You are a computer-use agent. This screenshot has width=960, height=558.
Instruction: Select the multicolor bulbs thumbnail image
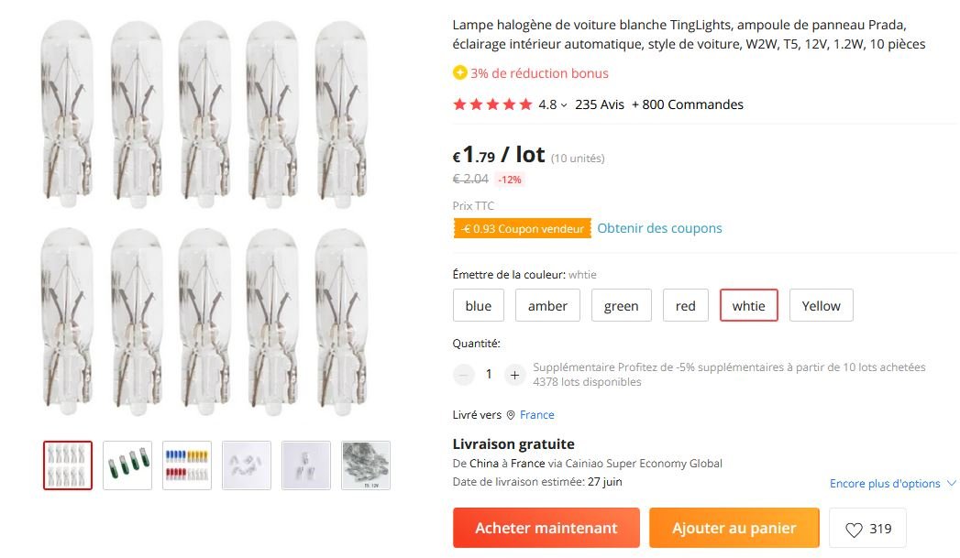(187, 465)
